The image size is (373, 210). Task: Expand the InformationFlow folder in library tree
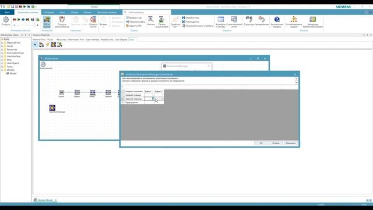[x=2, y=53]
